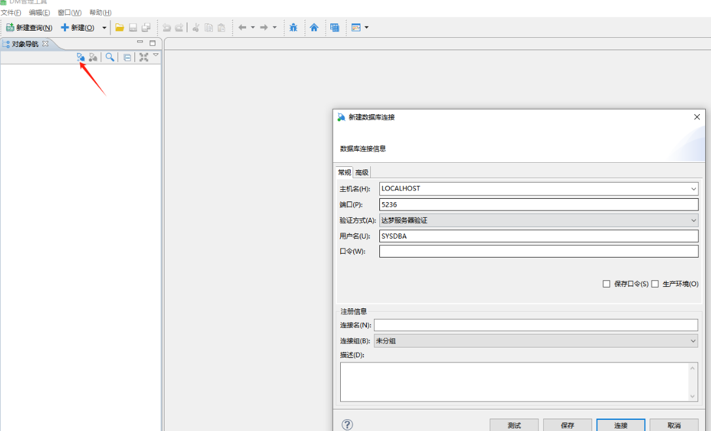This screenshot has height=431, width=711.
Task: Click the magnifier search icon in 对象导航
Action: pos(110,57)
